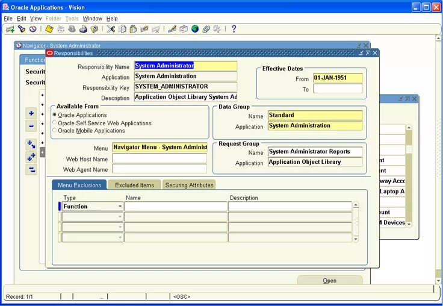
Task: Click the Print toolbar icon
Action: click(83, 29)
